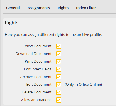Image resolution: width=116 pixels, height=106 pixels.
Task: Click the '(Only in Office Online)' note
Action: (83, 85)
